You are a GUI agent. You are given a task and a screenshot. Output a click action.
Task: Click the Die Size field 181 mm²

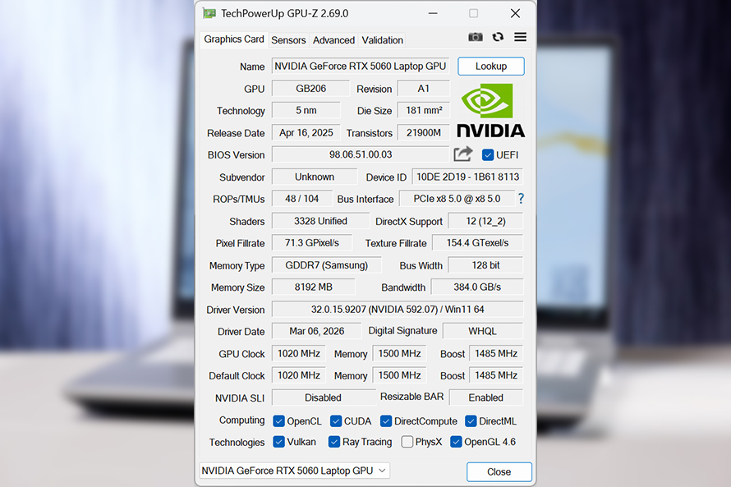(x=423, y=110)
